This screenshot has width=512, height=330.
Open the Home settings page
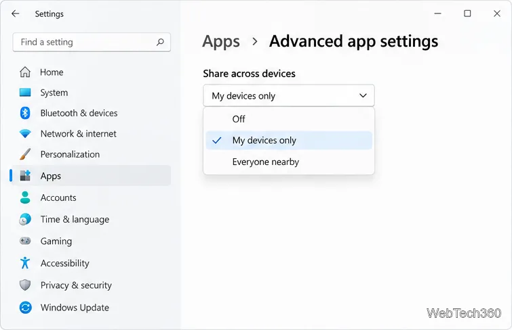coord(92,72)
